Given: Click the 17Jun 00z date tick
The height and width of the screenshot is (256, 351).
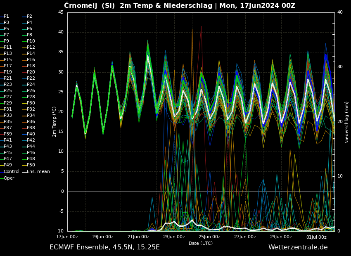Looking at the screenshot, I should [x=67, y=237].
